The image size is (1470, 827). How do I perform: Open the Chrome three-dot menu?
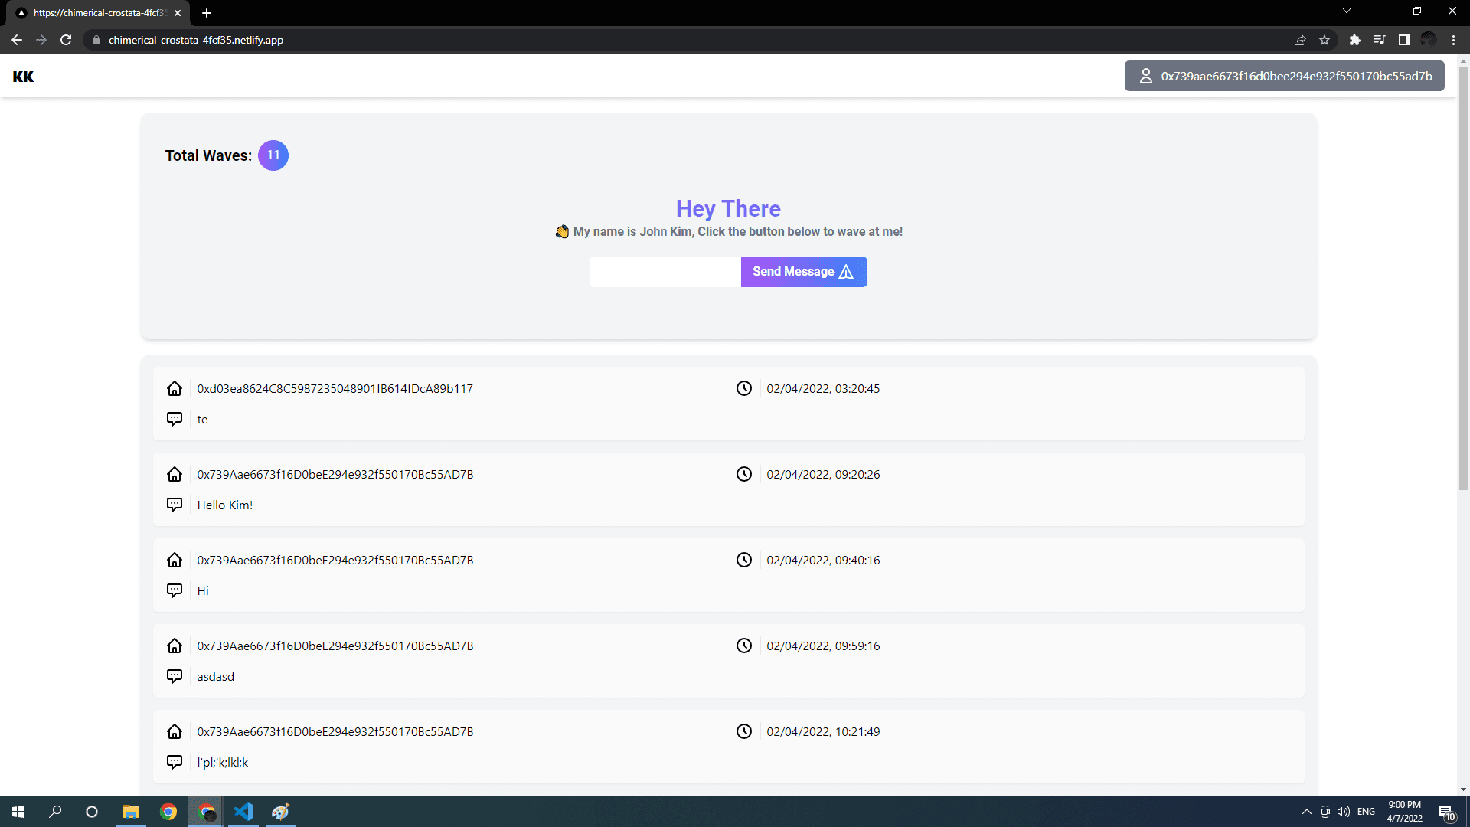coord(1454,40)
